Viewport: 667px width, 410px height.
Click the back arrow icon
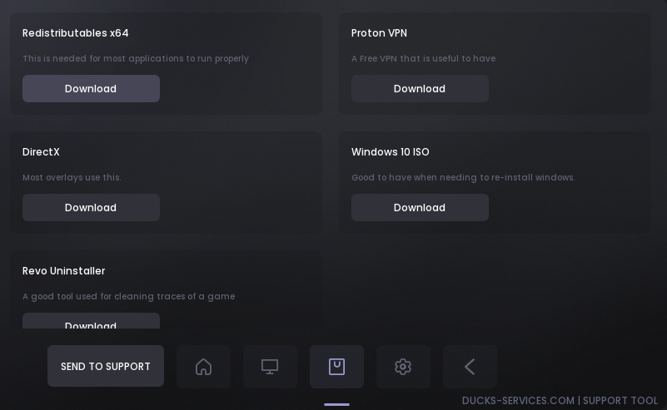[470, 367]
